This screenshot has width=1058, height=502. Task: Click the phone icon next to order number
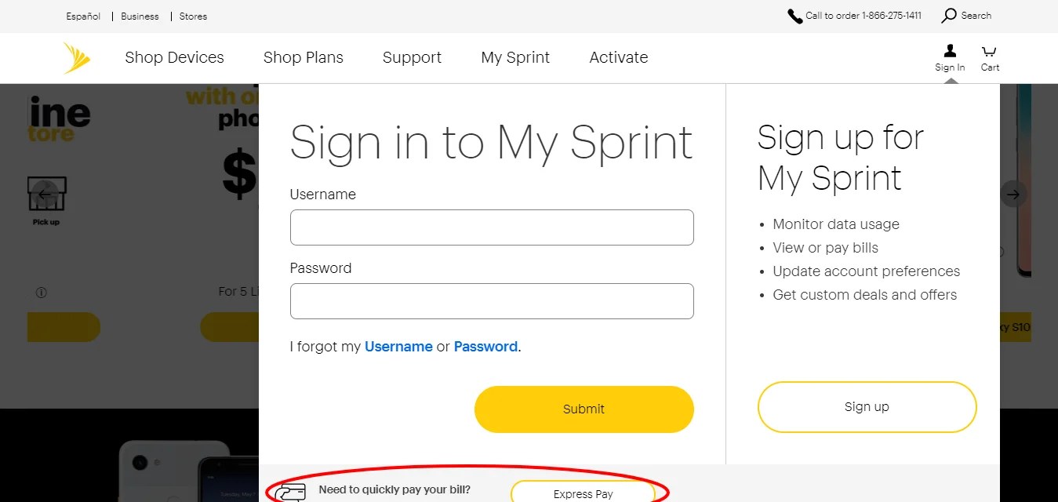[794, 14]
